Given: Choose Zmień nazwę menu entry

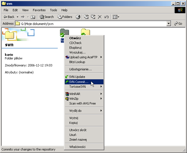Looking at the screenshot, I should pos(84,140).
